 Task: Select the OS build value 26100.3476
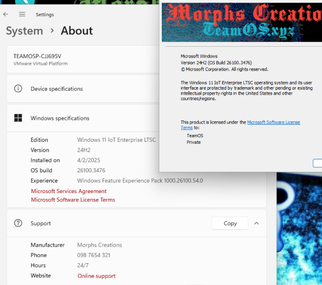pyautogui.click(x=91, y=170)
